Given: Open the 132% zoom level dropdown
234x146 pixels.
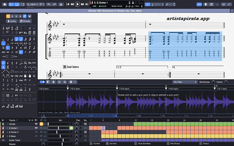Looking at the screenshot, I should pyautogui.click(x=32, y=4).
